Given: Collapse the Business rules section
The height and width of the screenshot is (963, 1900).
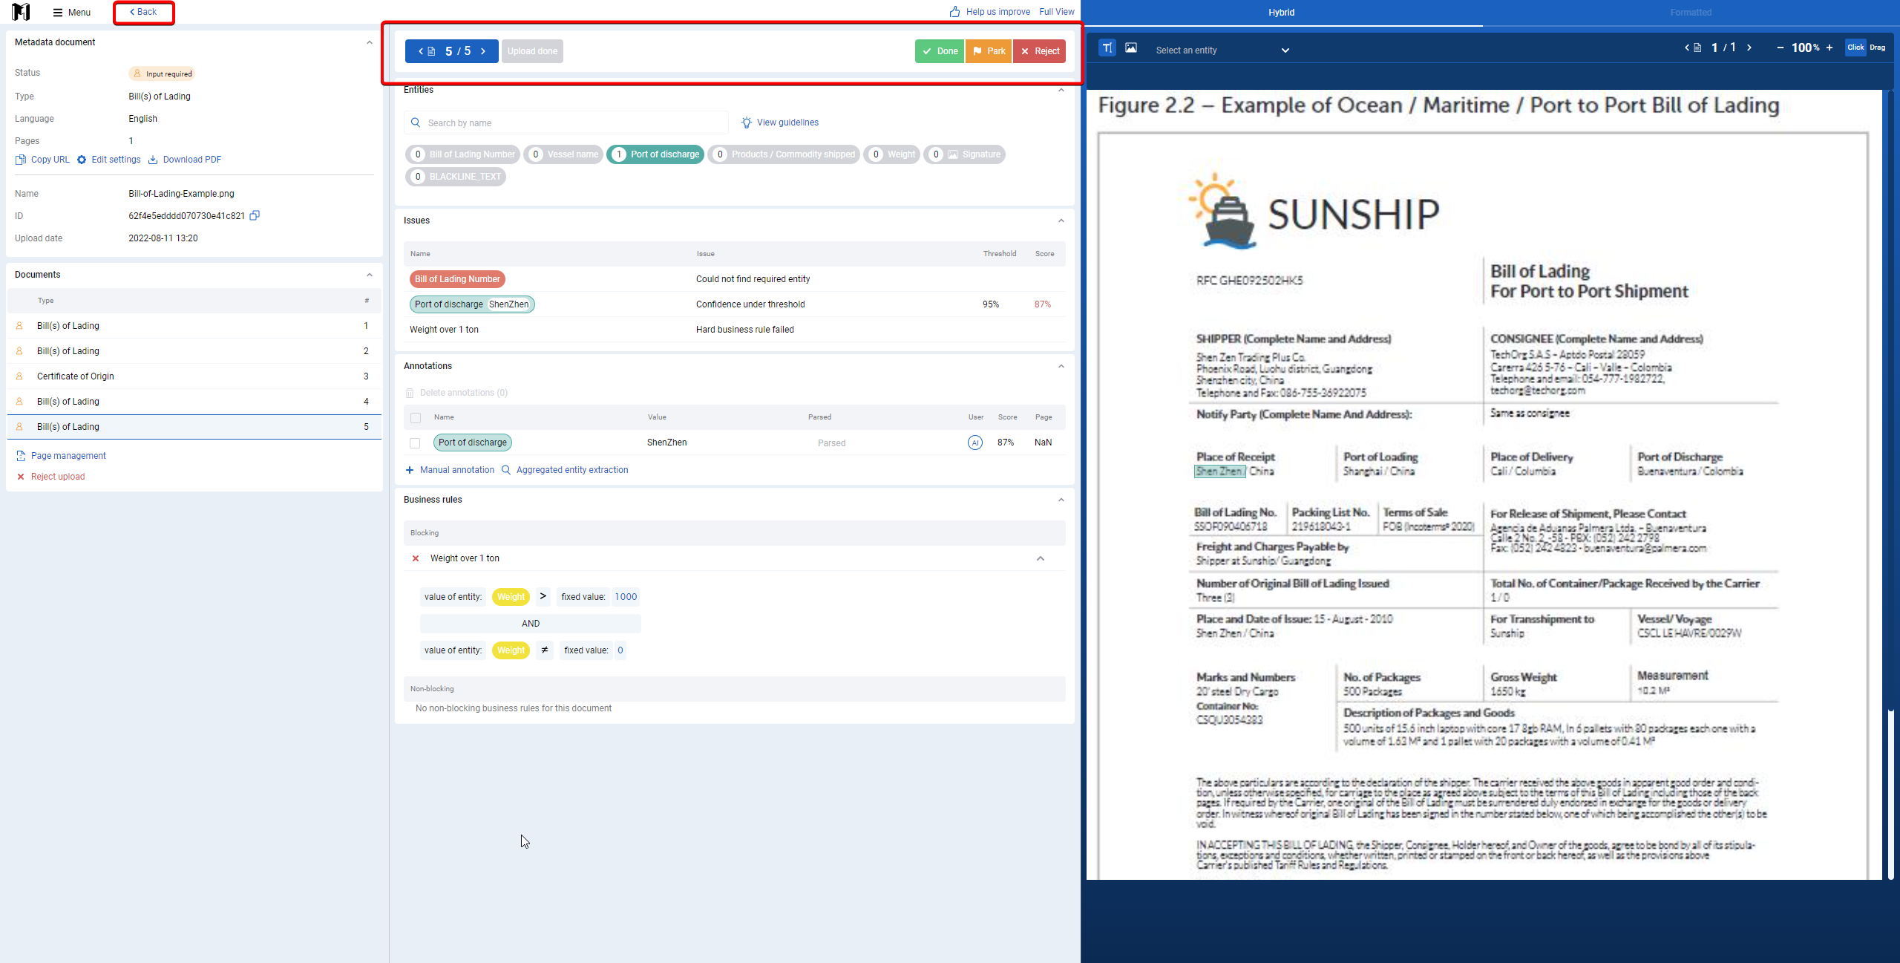Looking at the screenshot, I should point(1061,500).
